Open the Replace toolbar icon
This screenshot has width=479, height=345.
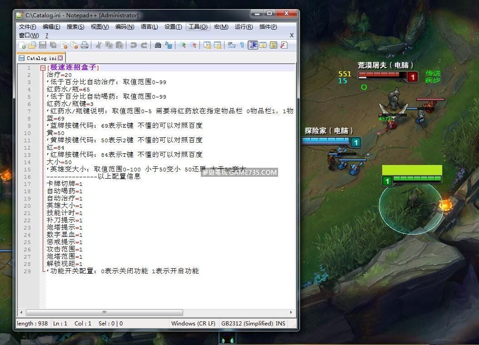[x=168, y=45]
